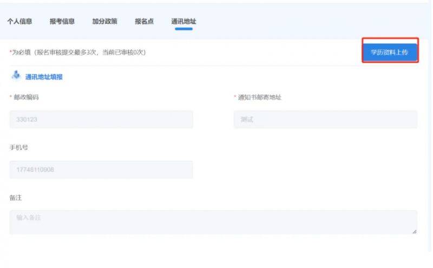This screenshot has width=433, height=268.
Task: Click the 手机号 field label
Action: point(18,147)
